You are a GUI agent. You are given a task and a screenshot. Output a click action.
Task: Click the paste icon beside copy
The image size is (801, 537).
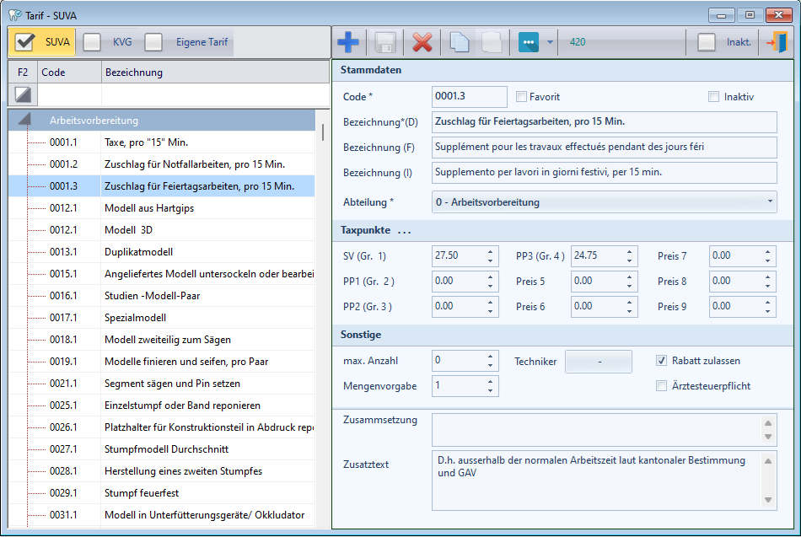click(493, 42)
